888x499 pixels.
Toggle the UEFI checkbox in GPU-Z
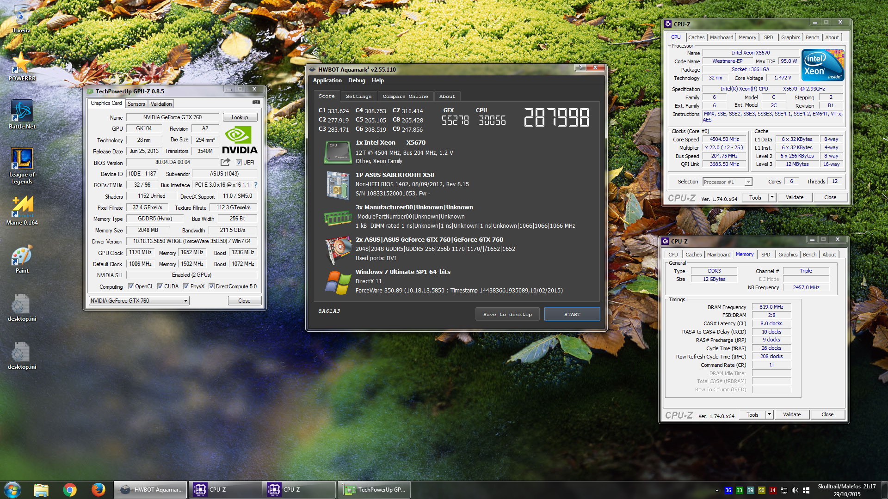tap(239, 163)
